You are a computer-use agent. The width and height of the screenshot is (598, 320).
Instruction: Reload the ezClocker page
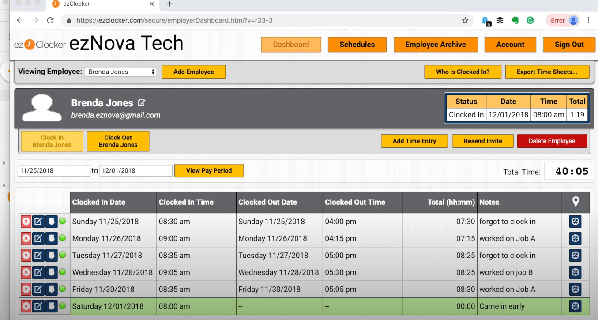(x=50, y=20)
